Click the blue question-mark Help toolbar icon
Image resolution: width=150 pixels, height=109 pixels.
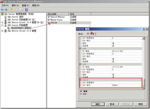pyautogui.click(x=27, y=10)
